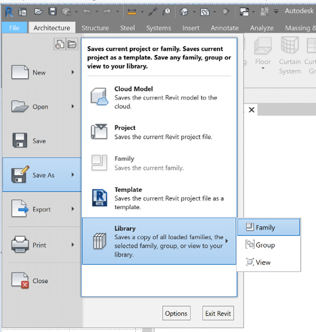Choose Group in the Library submenu
Image resolution: width=316 pixels, height=332 pixels.
269,245
